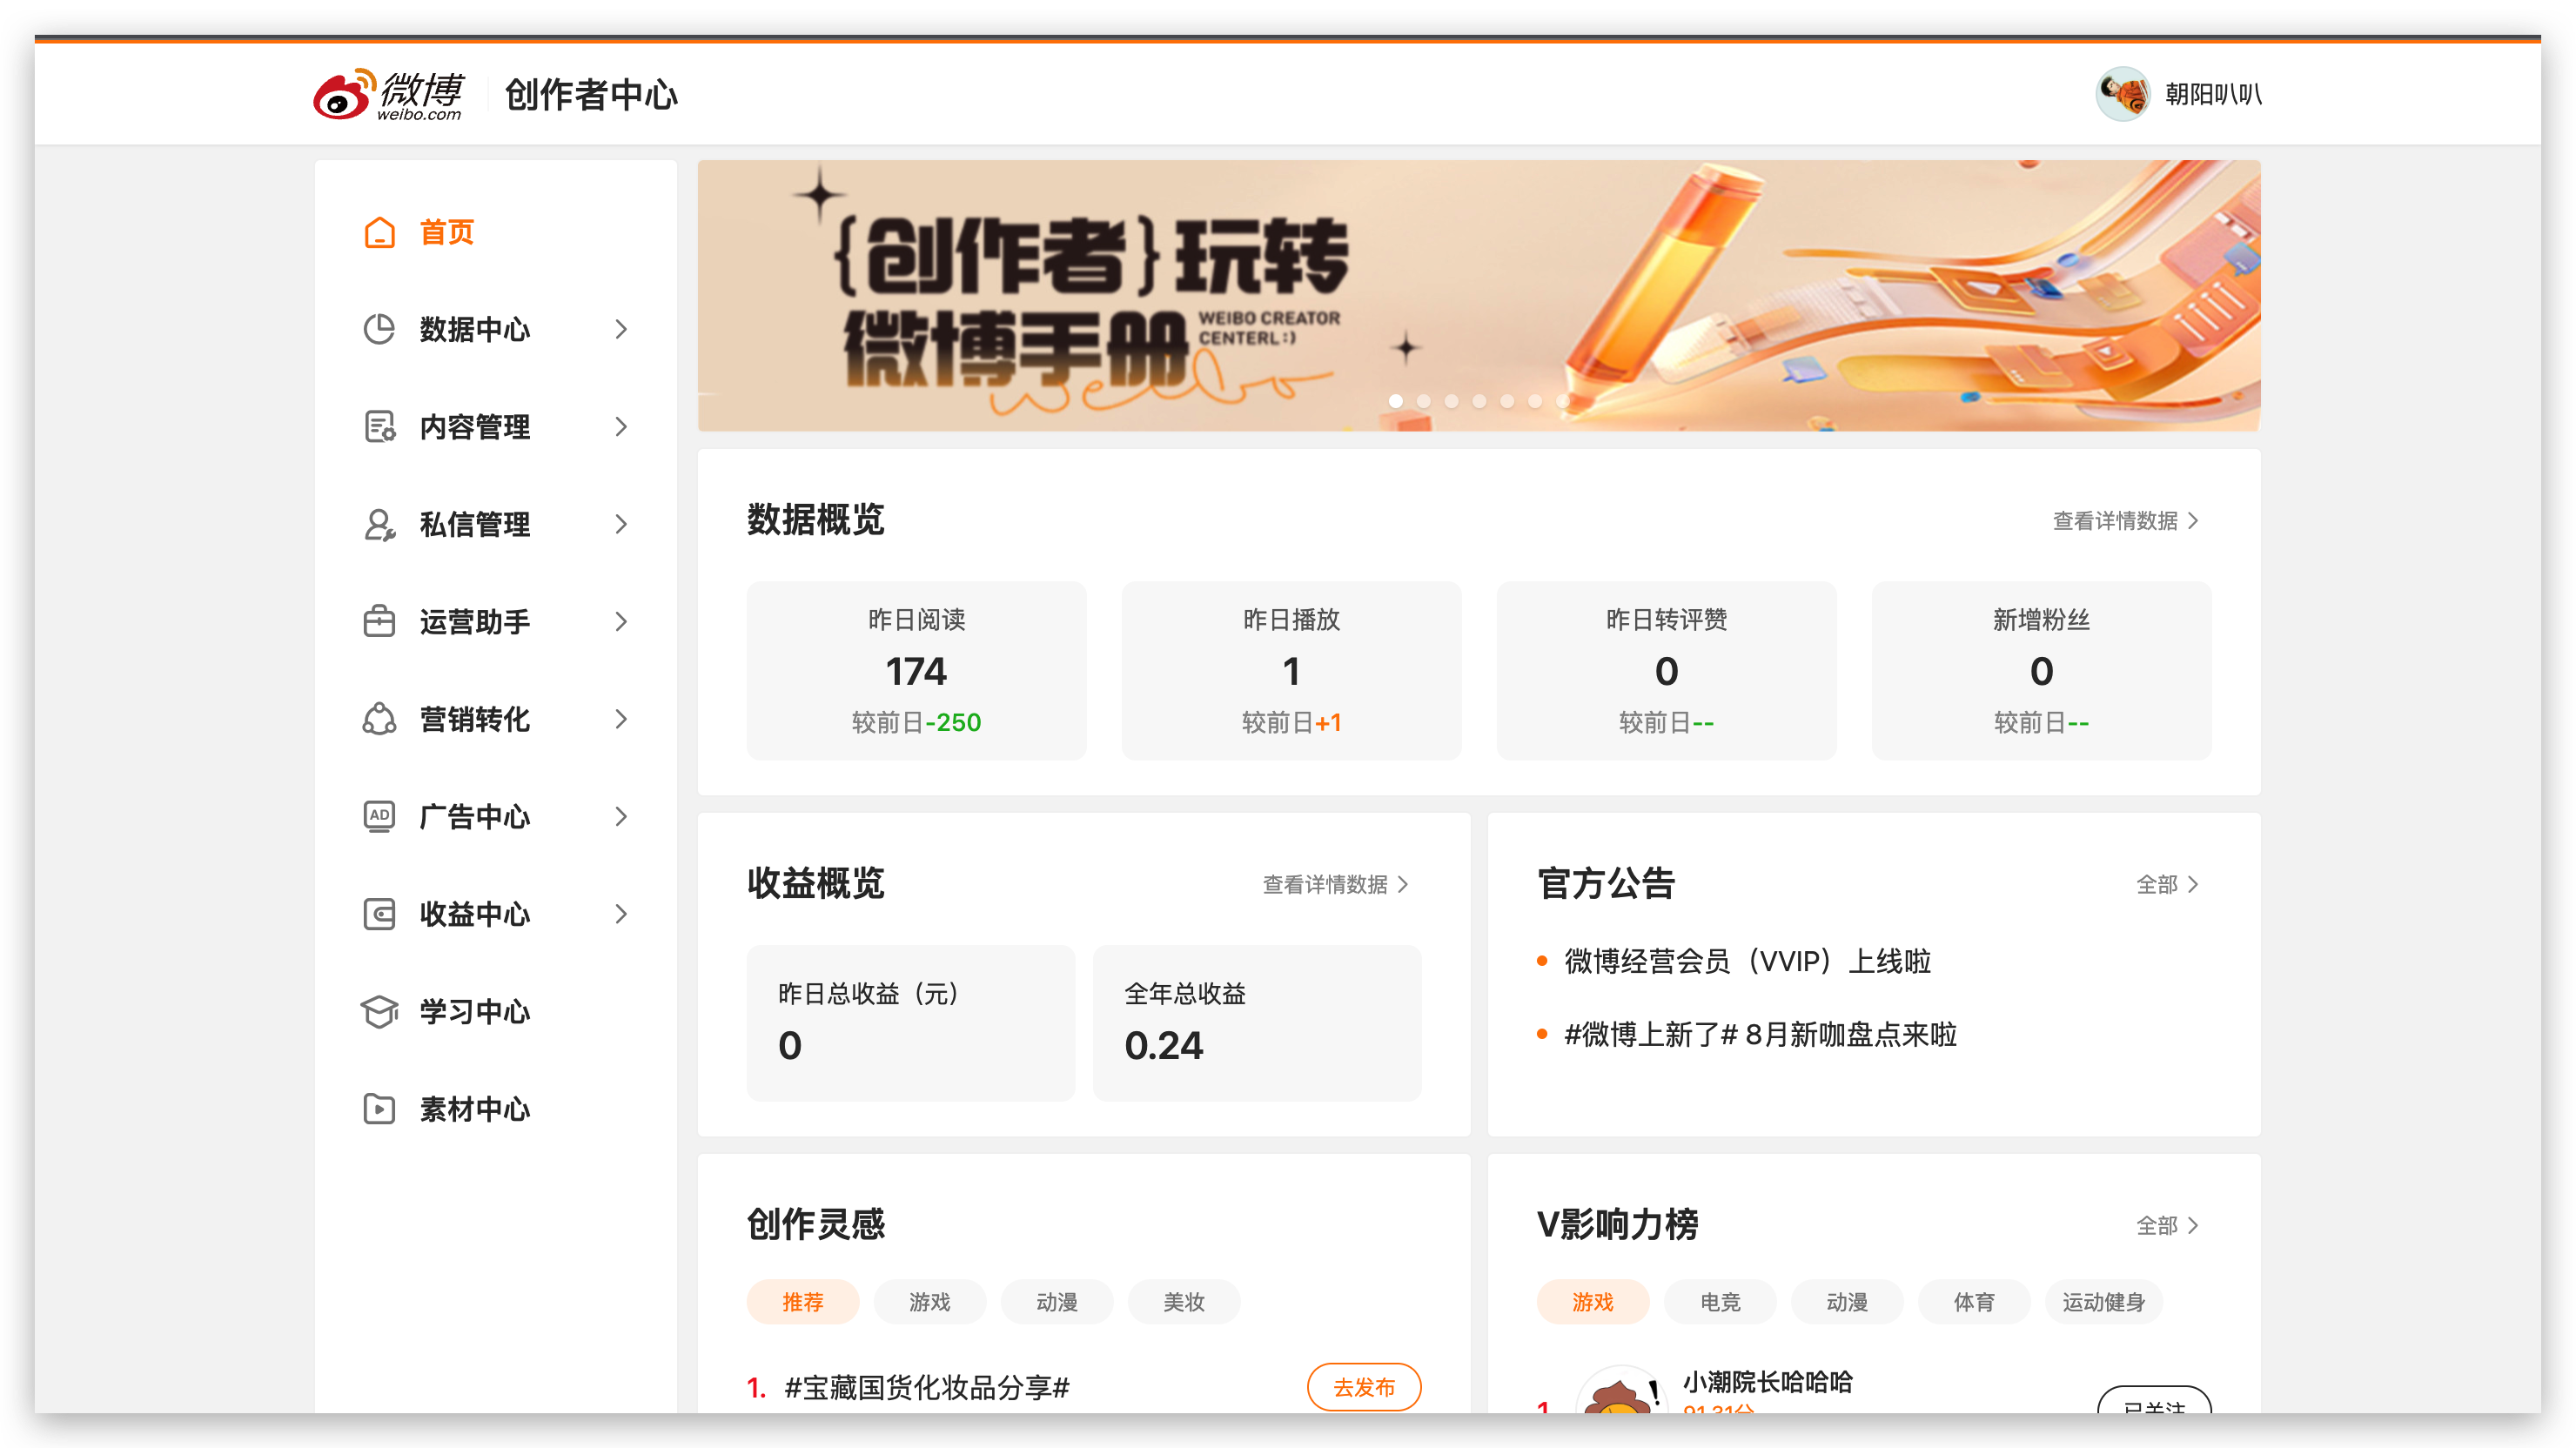Click the 创作者中心 header title
This screenshot has height=1448, width=2576.
pos(591,95)
